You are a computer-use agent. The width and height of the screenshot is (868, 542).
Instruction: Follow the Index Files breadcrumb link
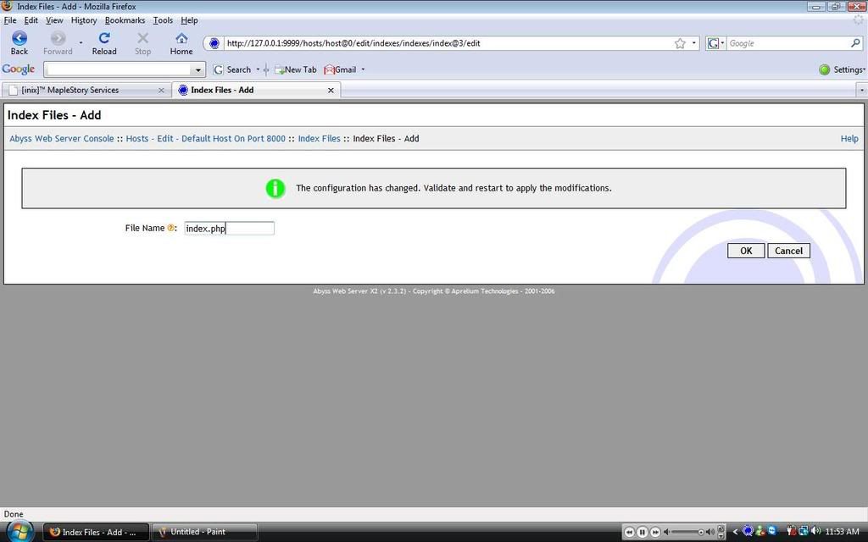319,139
